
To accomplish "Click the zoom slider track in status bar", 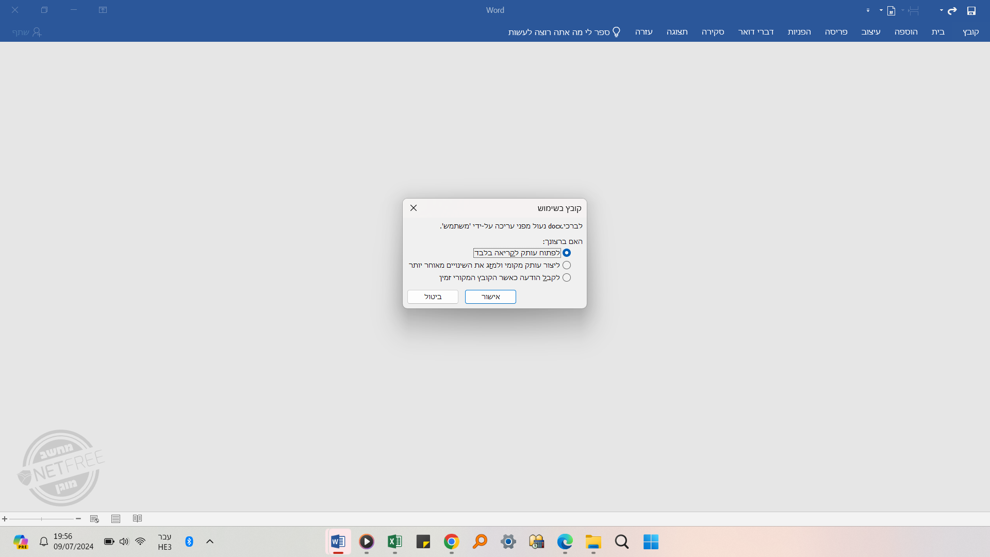I will [x=52, y=519].
